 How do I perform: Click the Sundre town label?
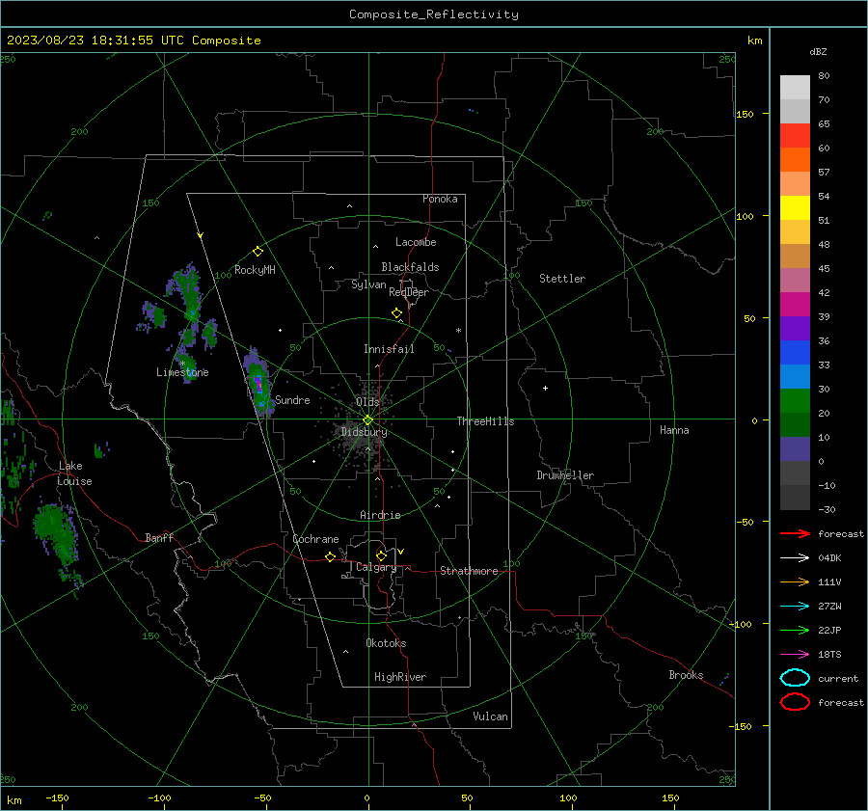tap(292, 399)
